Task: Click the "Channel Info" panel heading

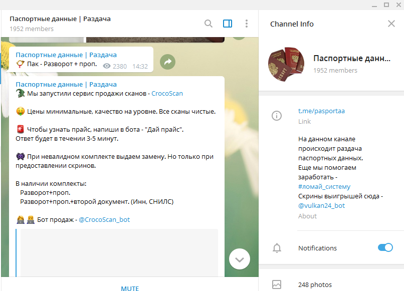Action: [292, 24]
